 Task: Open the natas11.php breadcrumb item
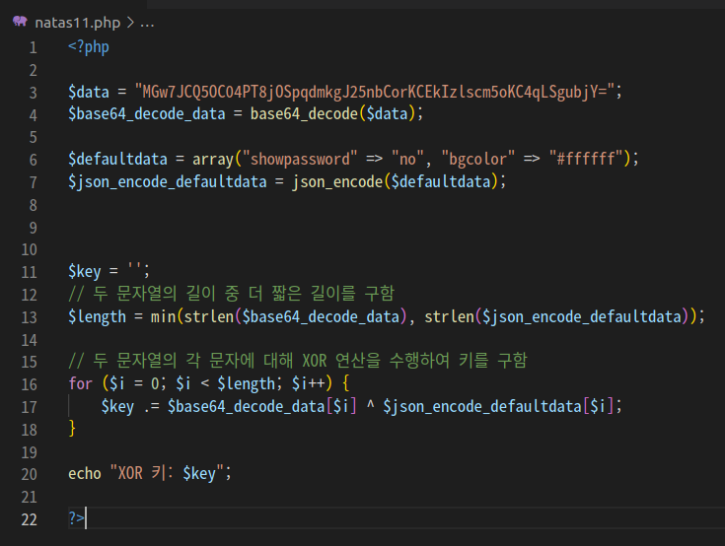point(78,23)
